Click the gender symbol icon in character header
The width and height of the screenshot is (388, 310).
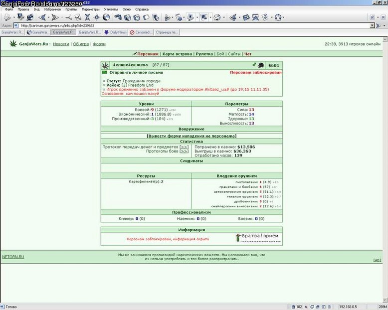click(254, 65)
